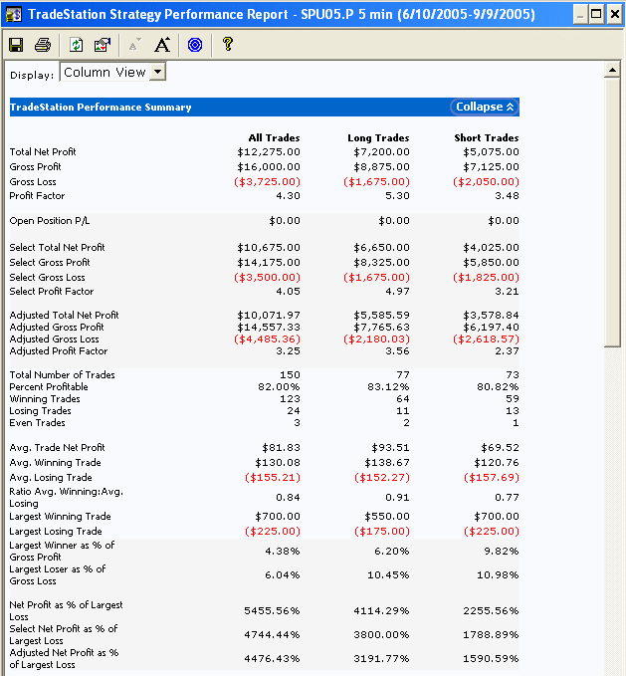Viewport: 626px width, 676px height.
Task: Decrease font size with small A icon
Action: pyautogui.click(x=134, y=45)
